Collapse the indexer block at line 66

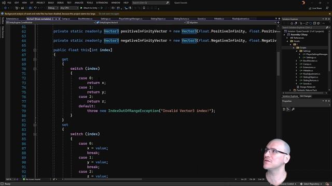[35, 50]
